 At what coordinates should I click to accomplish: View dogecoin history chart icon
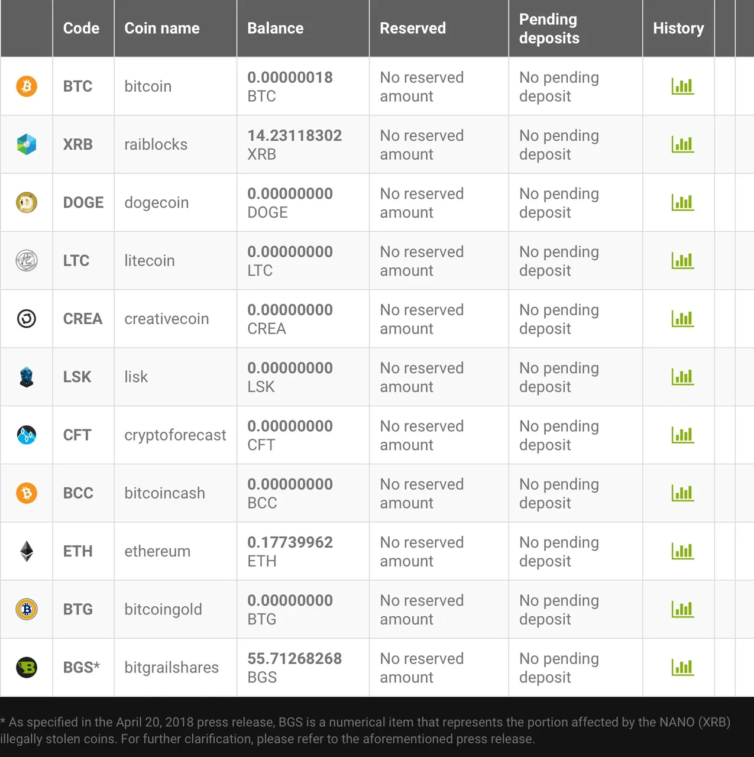click(x=682, y=202)
